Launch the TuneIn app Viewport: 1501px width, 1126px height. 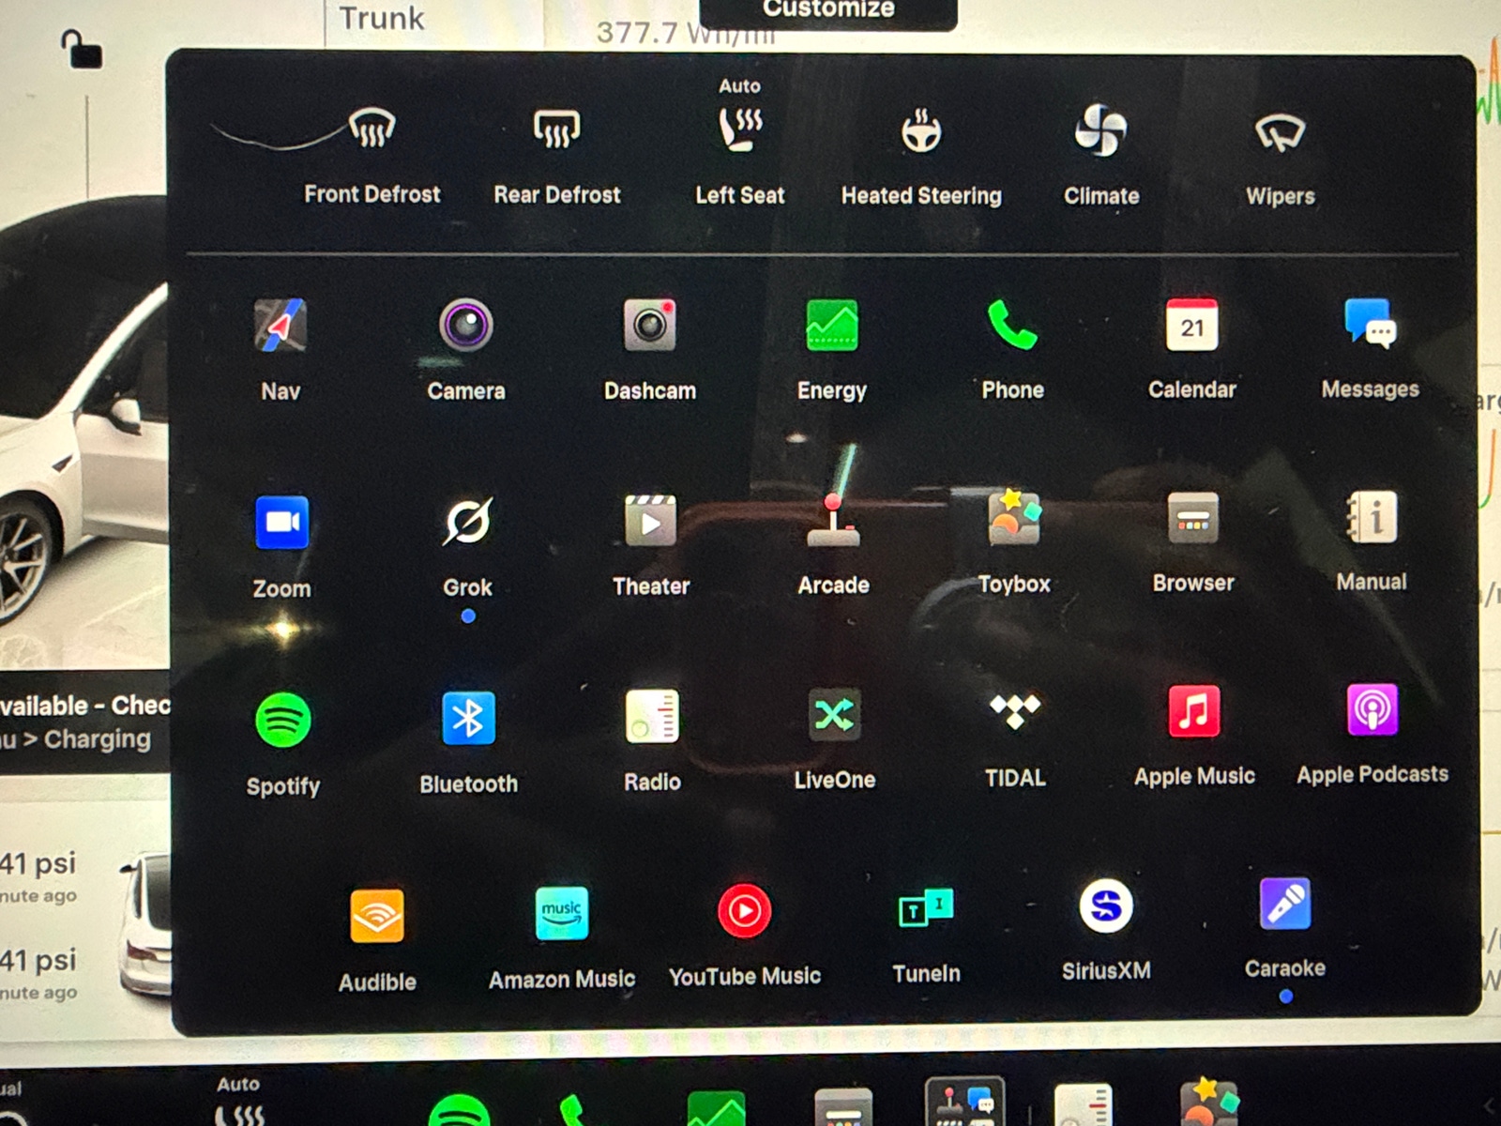926,908
